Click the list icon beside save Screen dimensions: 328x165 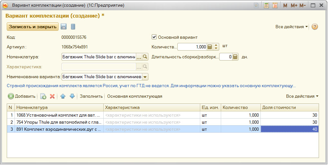(x=73, y=27)
